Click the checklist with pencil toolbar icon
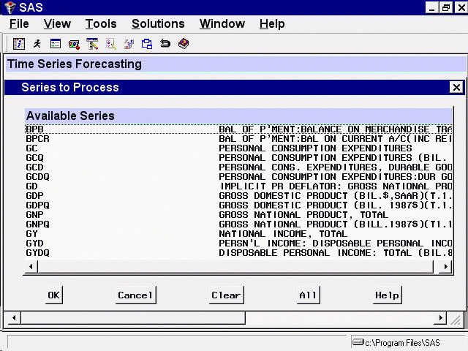468x351 pixels. 110,44
